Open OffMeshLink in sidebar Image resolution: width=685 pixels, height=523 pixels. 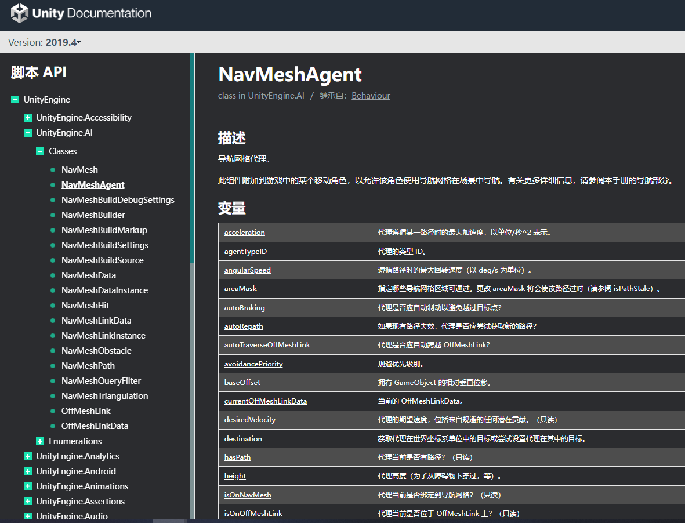click(86, 411)
